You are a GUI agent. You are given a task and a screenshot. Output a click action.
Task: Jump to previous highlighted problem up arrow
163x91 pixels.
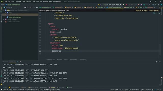[x=157, y=13]
